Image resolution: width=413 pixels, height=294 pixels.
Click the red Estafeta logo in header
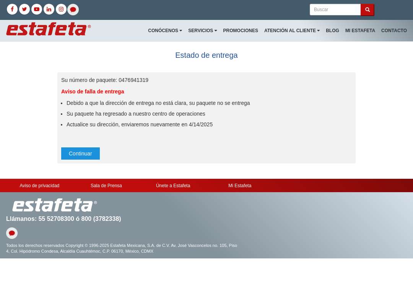point(49,29)
